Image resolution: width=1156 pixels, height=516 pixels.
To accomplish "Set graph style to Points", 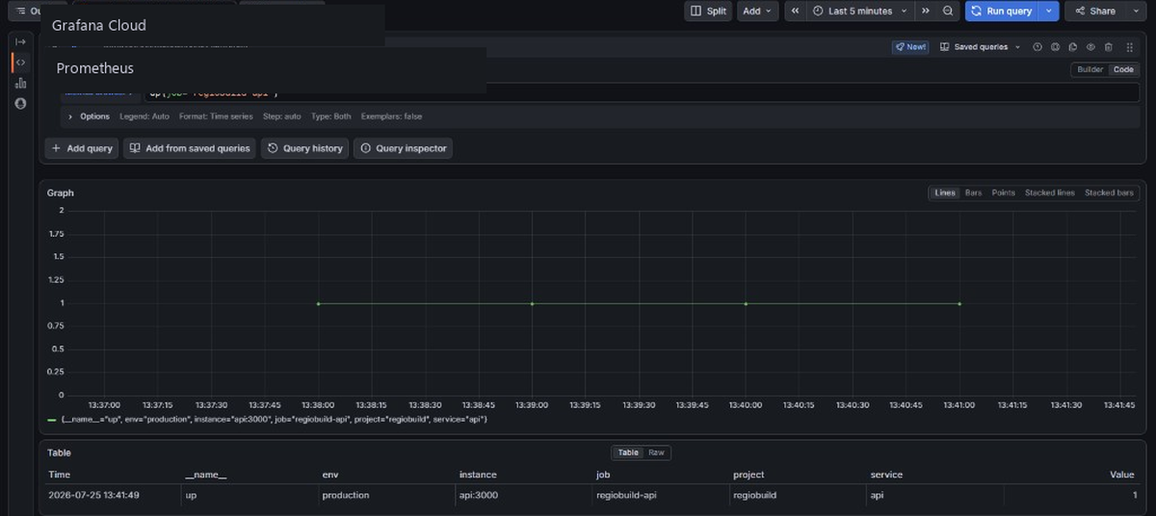I will pyautogui.click(x=1004, y=193).
